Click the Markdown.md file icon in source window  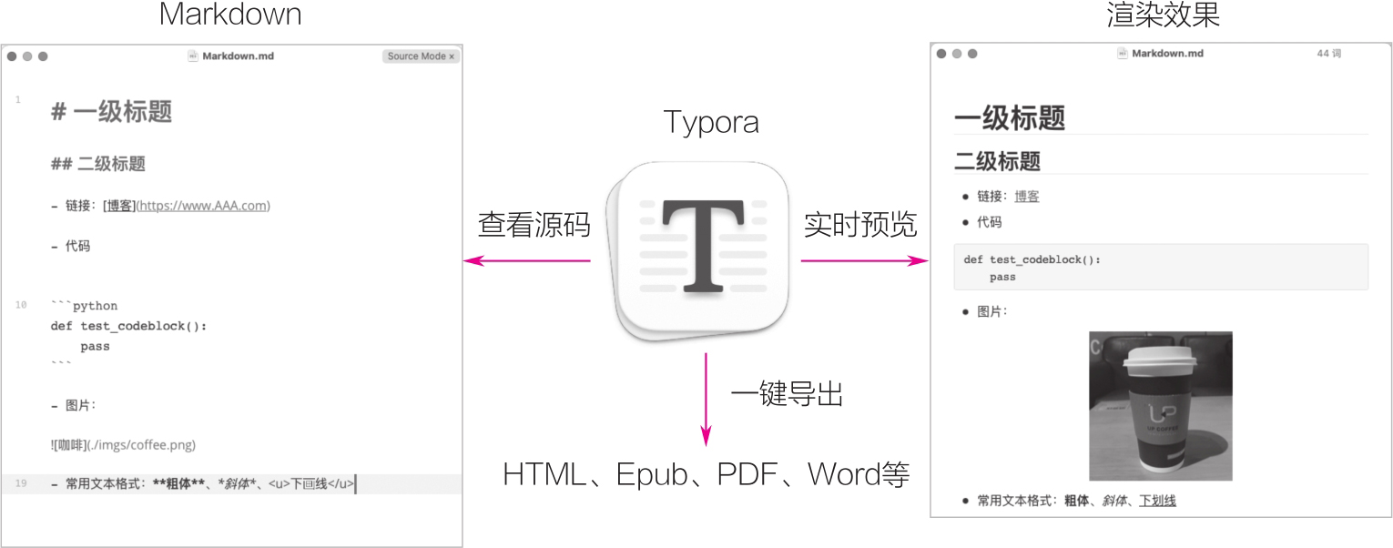point(193,56)
